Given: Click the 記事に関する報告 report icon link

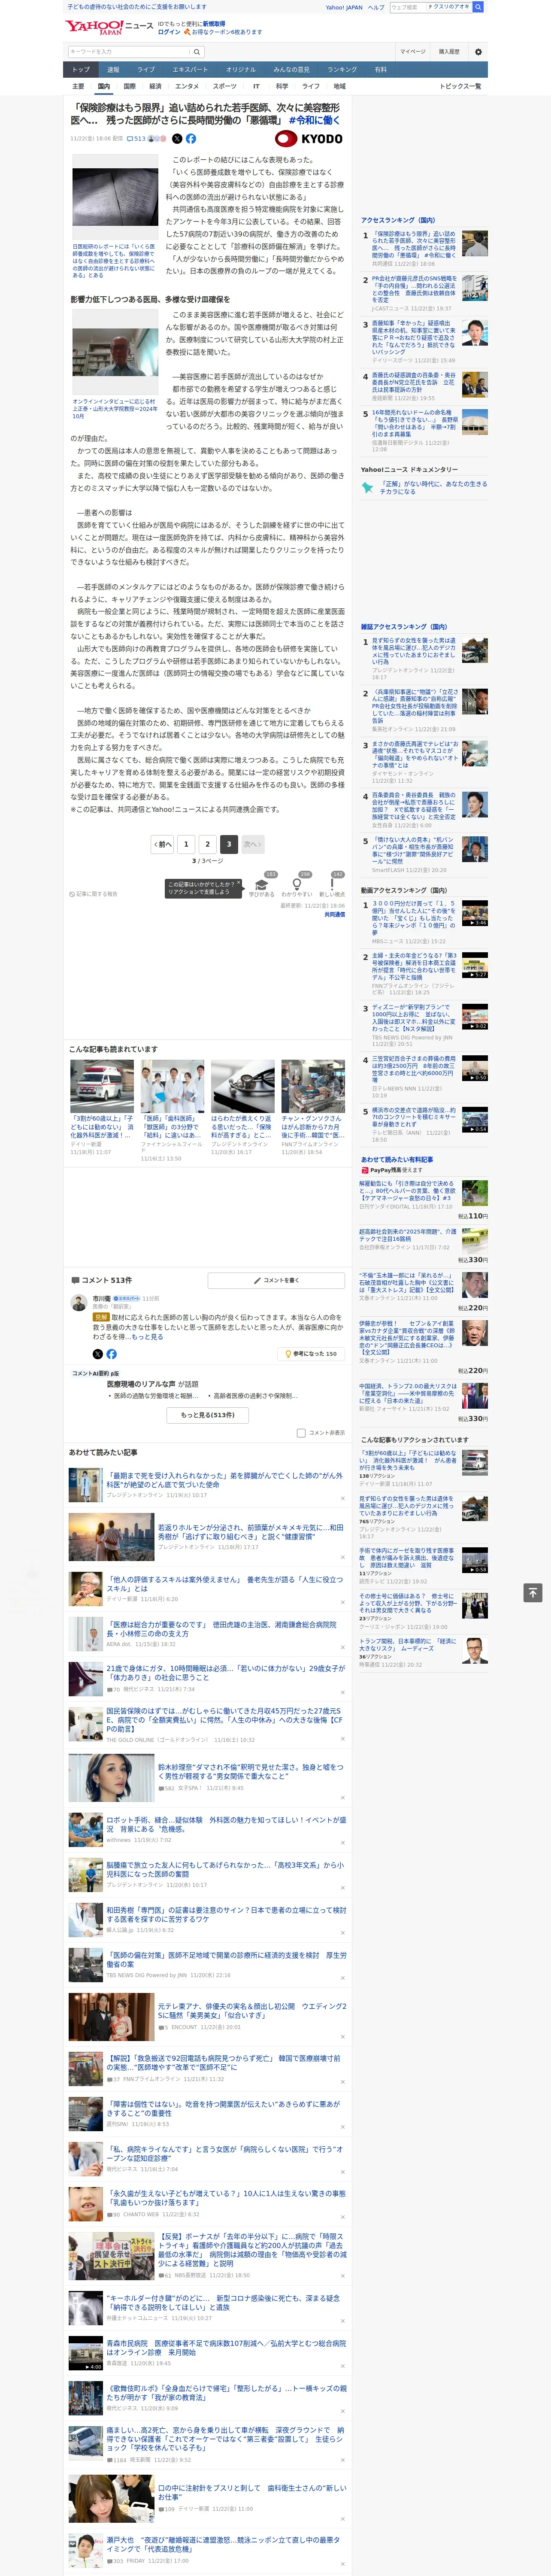Looking at the screenshot, I should 94,893.
